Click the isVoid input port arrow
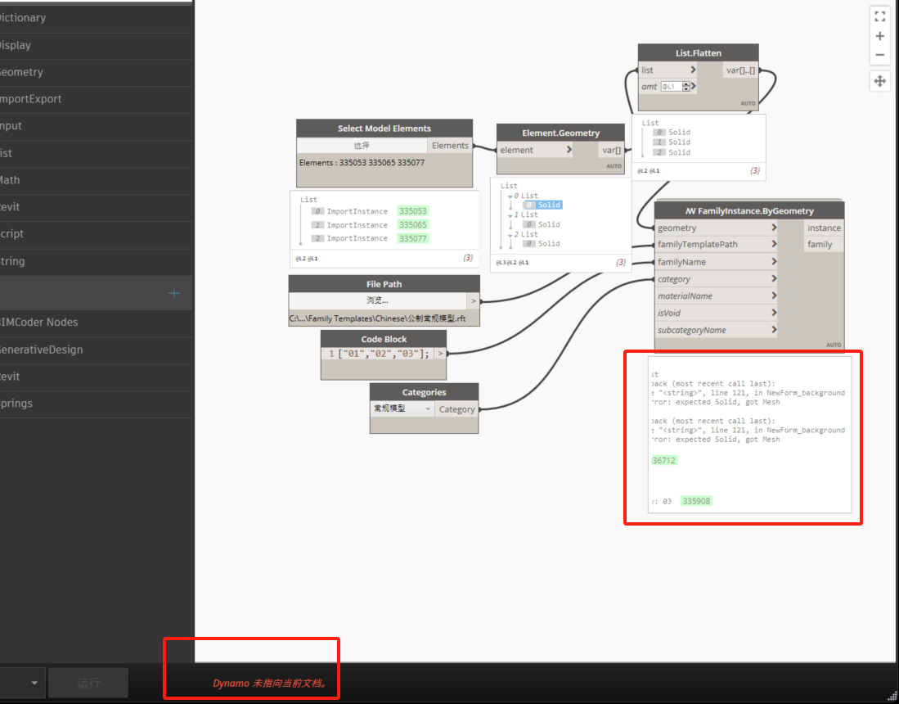The width and height of the screenshot is (899, 704). pyautogui.click(x=772, y=313)
